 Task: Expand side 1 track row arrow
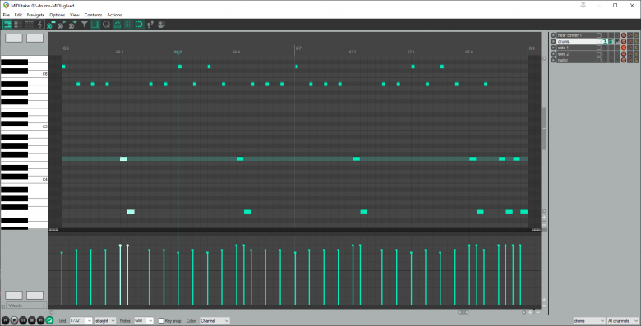(x=554, y=48)
